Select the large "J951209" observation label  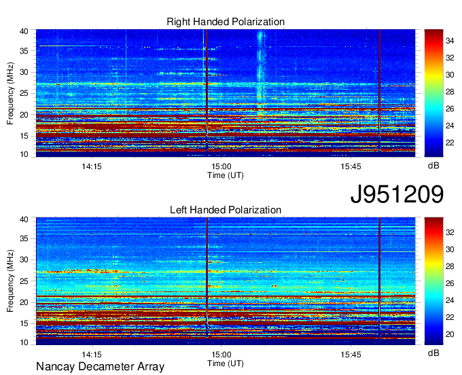point(397,194)
